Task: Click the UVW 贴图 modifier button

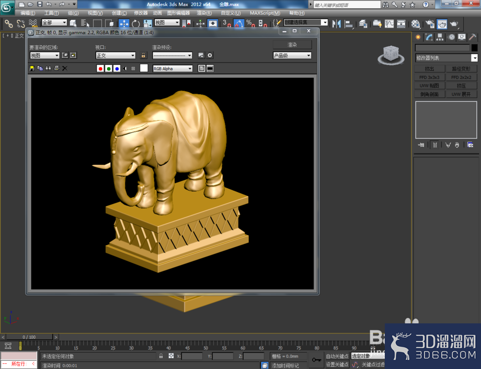Action: [x=430, y=86]
